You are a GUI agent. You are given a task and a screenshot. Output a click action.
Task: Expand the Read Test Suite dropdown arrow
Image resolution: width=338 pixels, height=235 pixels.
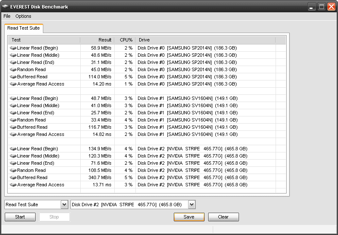(x=64, y=205)
